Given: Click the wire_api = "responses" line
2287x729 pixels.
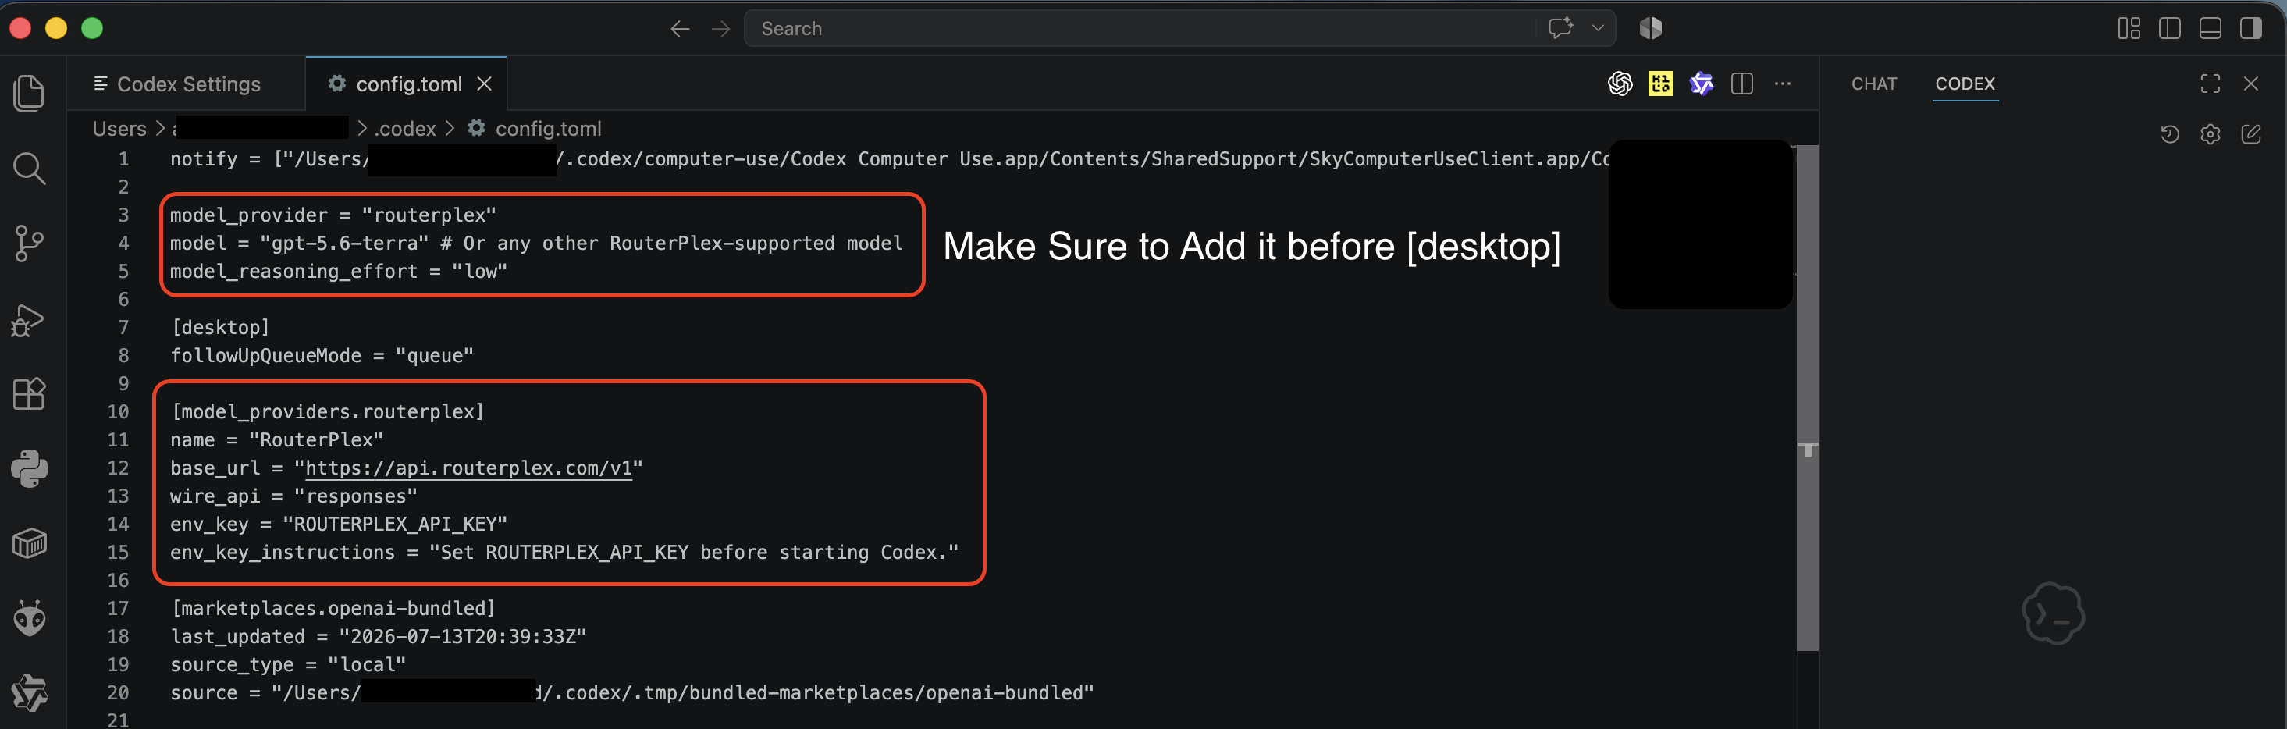Looking at the screenshot, I should [x=293, y=496].
